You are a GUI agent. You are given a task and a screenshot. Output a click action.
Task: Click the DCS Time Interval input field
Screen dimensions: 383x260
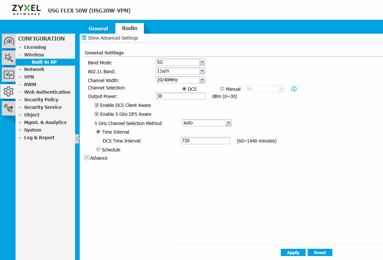(205, 141)
